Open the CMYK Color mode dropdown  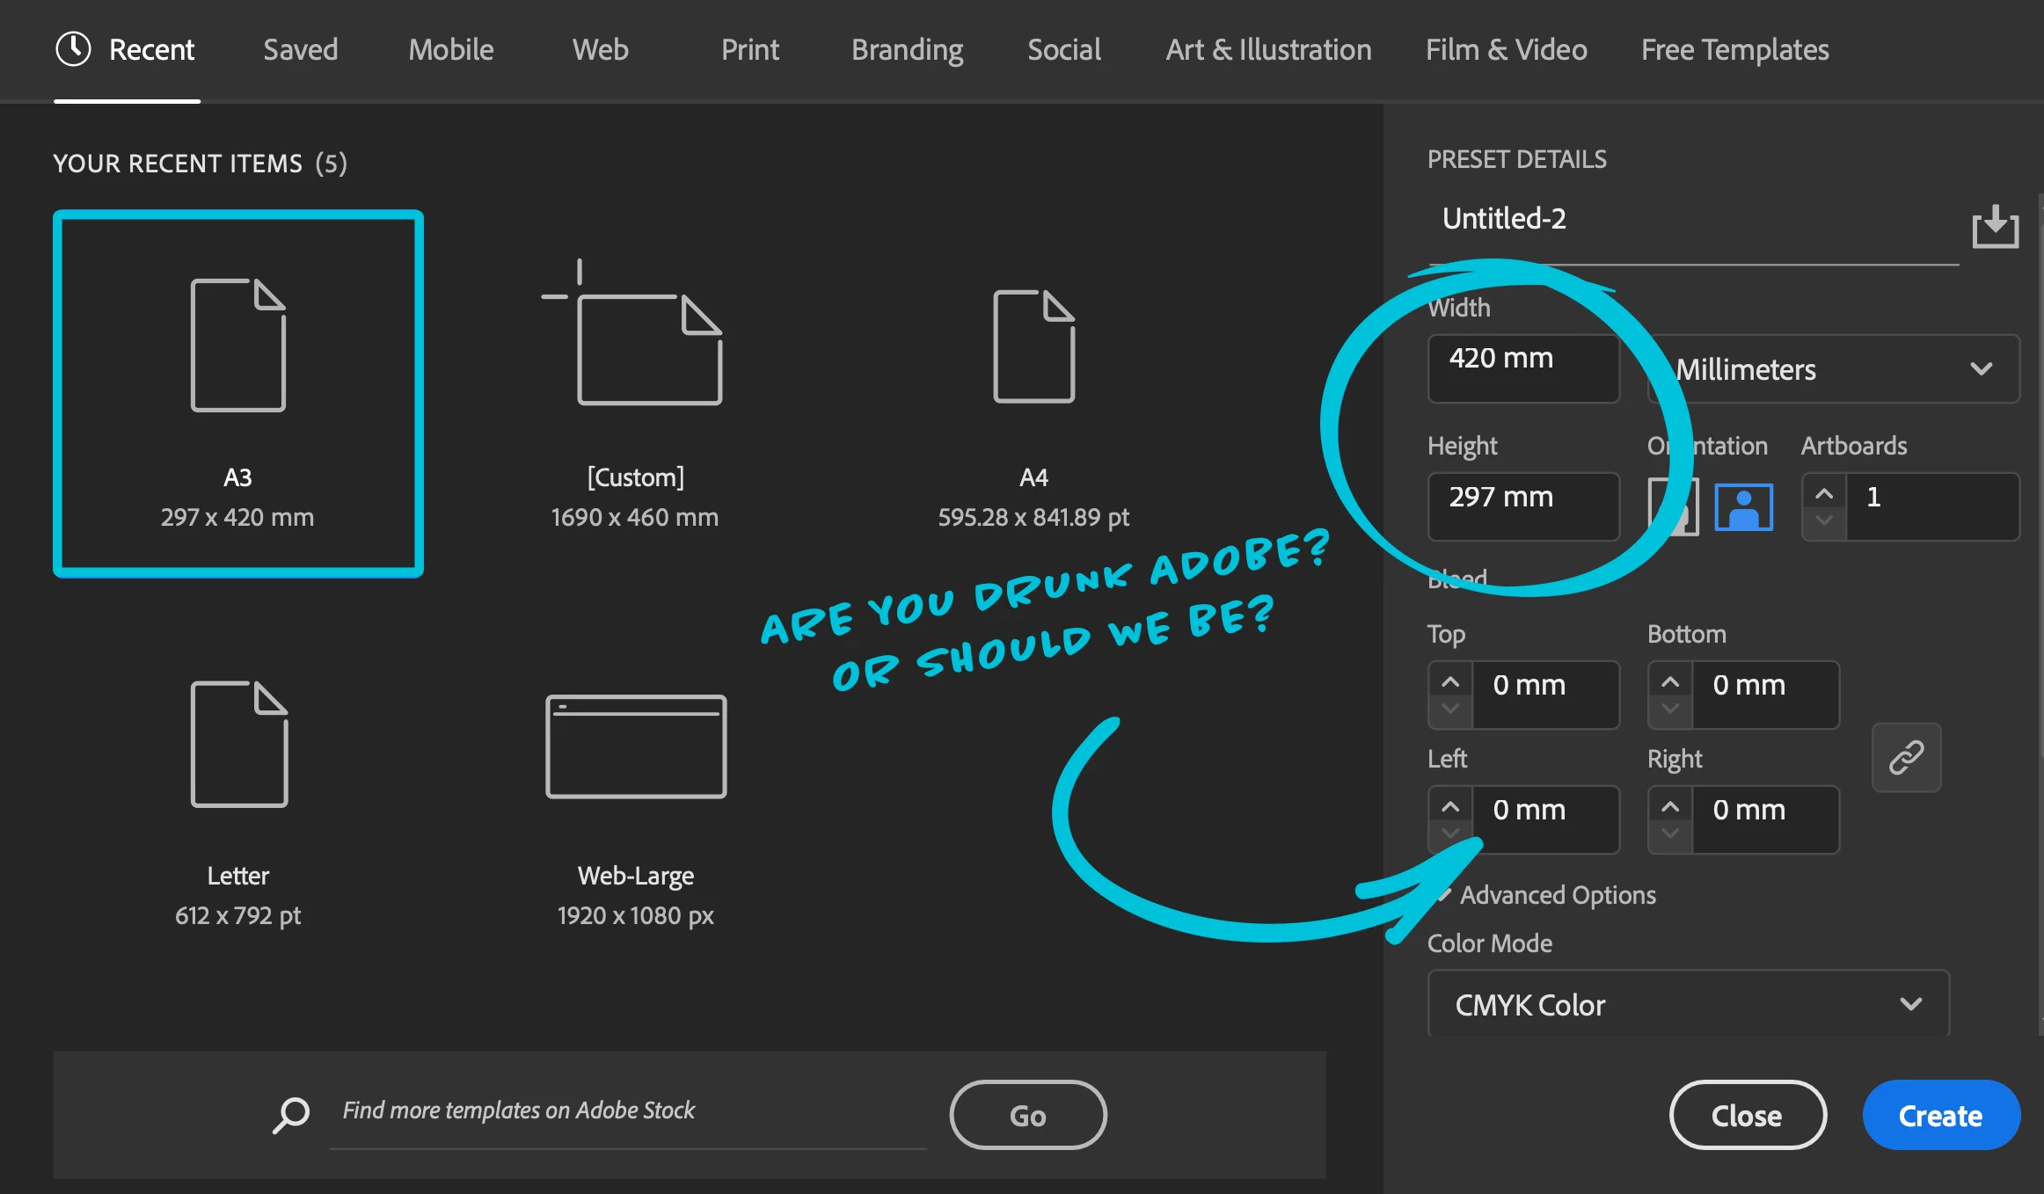1688,1004
